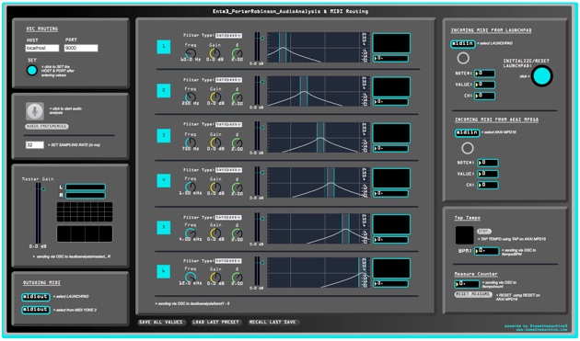Click the yellow Gain knob of band 1
The width and height of the screenshot is (580, 341).
pos(215,53)
